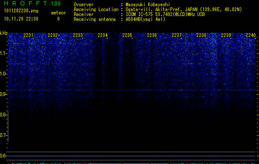Click the meteor count value 0
The image size is (259, 164).
tap(58, 19)
